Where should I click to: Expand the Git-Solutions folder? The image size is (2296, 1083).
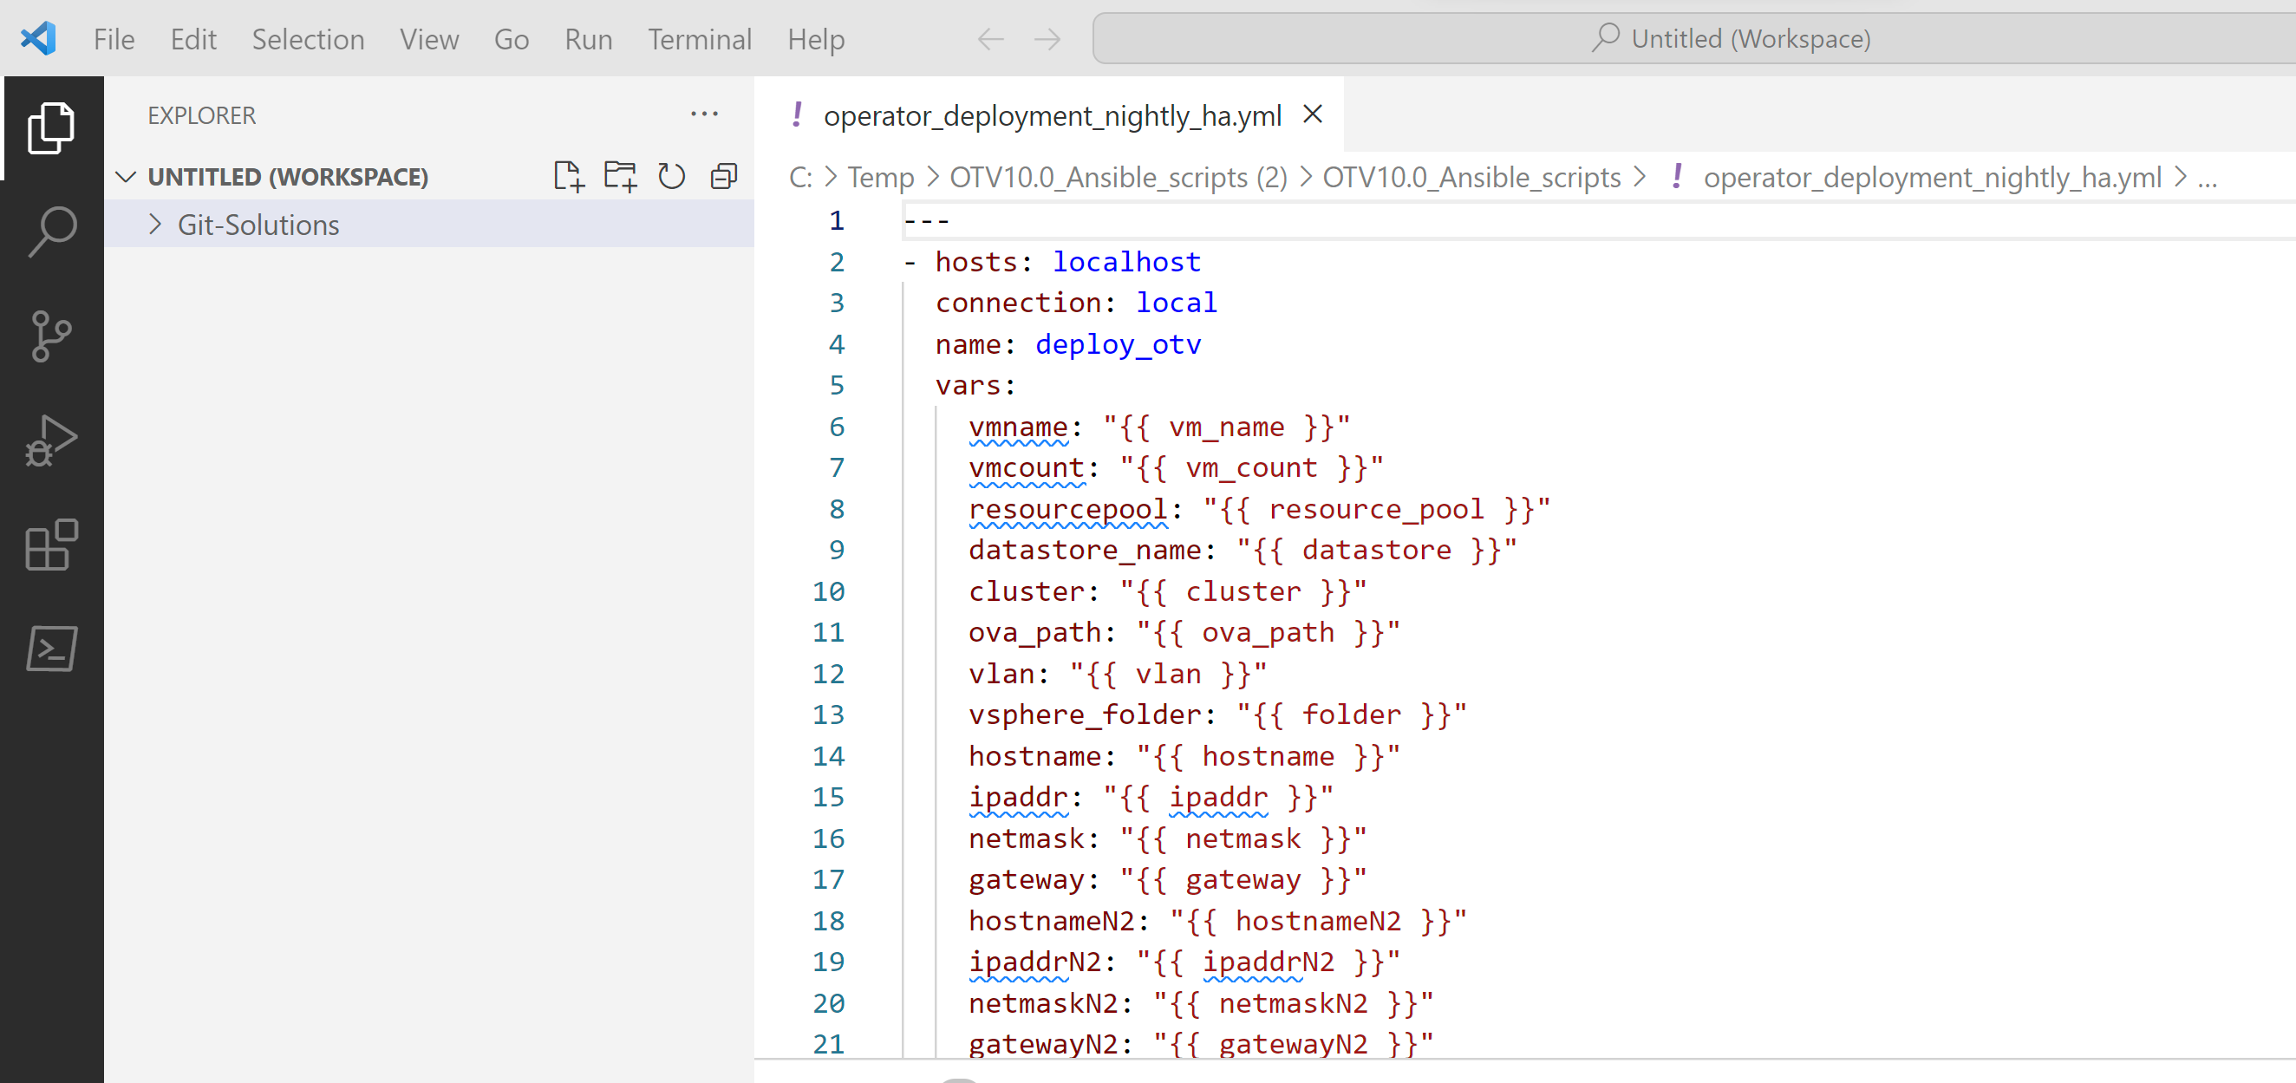tap(155, 225)
